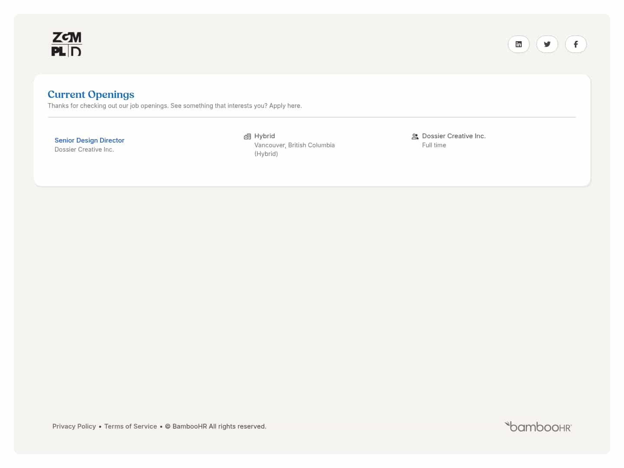624x468 pixels.
Task: Click the department icon beside Dossier Creative Inc.
Action: tap(415, 136)
